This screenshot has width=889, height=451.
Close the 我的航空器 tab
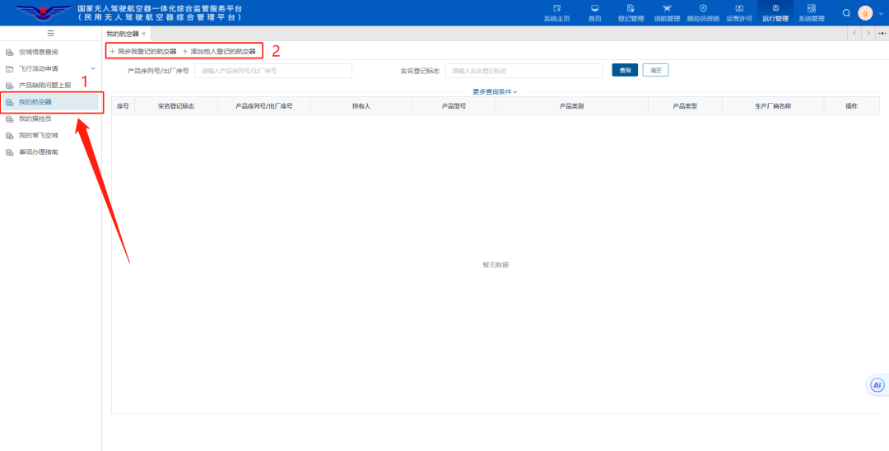click(144, 34)
